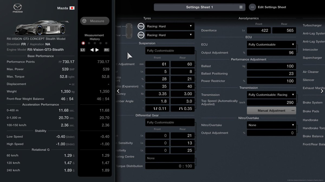325x182 pixels.
Task: Select the Supercharger option
Action: pyautogui.click(x=312, y=58)
